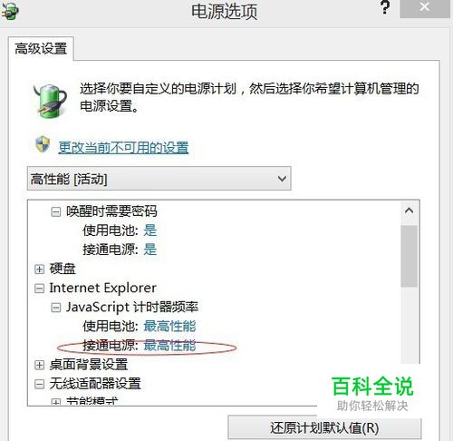
Task: Open the 高性能 [活动] power plan dropdown
Action: 159,179
